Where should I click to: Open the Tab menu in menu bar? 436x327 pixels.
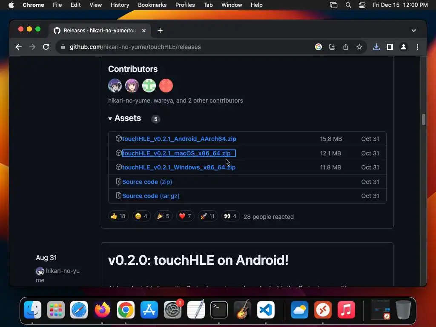pos(208,5)
